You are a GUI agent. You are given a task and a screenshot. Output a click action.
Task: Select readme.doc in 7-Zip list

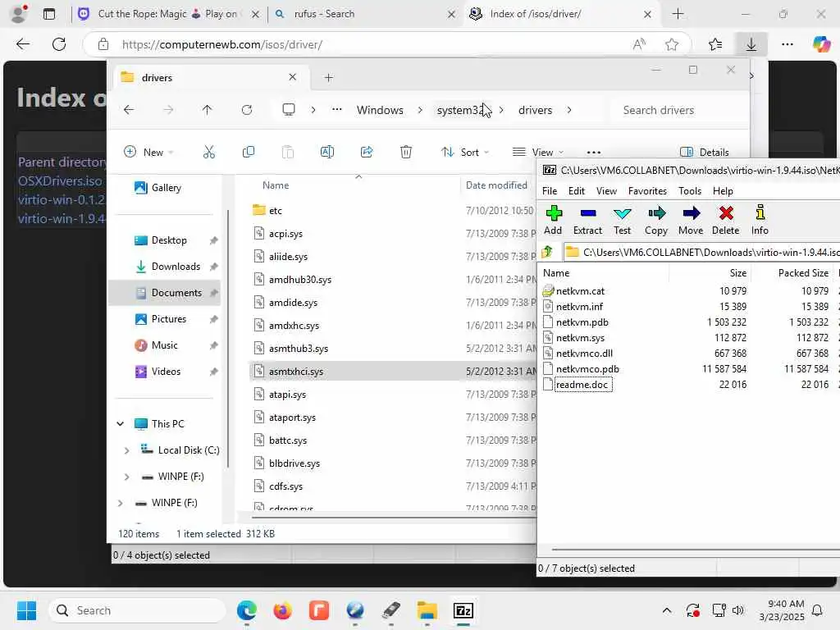[x=582, y=384]
